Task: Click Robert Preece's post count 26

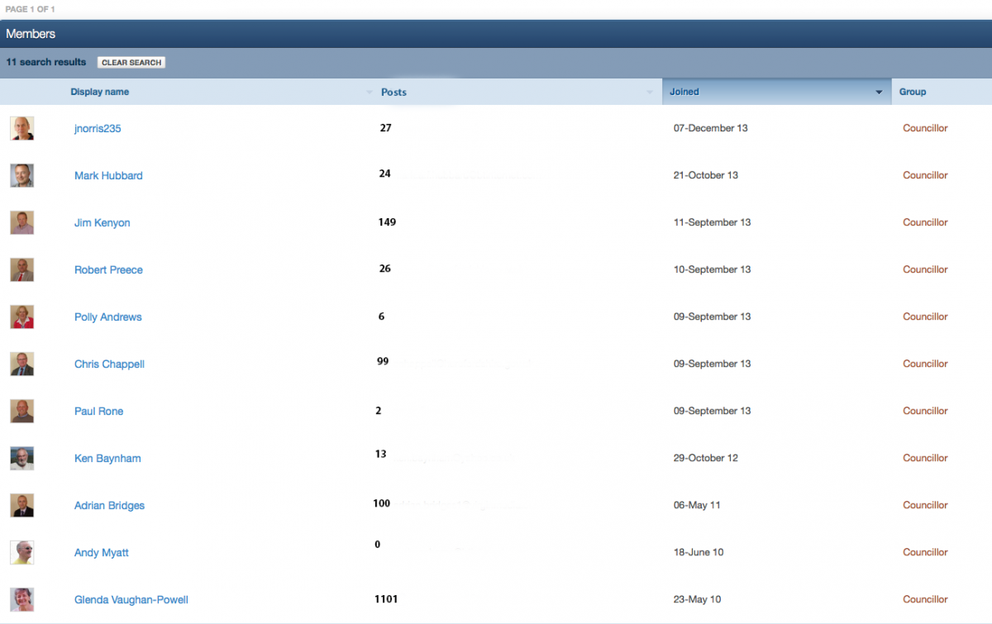Action: 385,269
